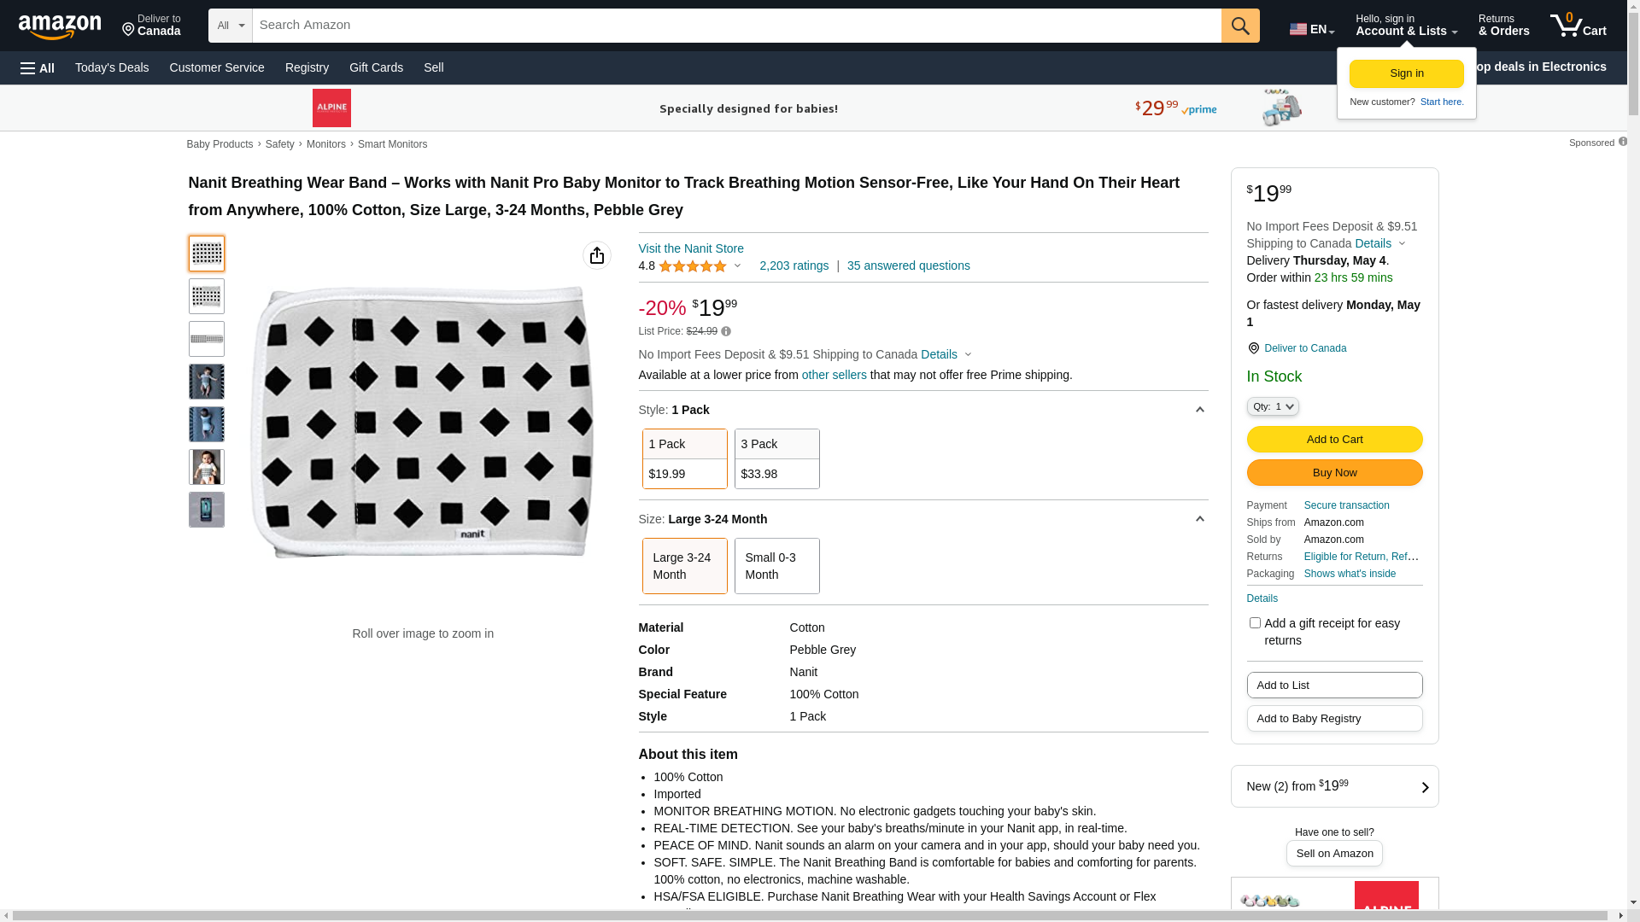Open Today's Deals in the nav bar
Image resolution: width=1640 pixels, height=922 pixels.
[112, 67]
